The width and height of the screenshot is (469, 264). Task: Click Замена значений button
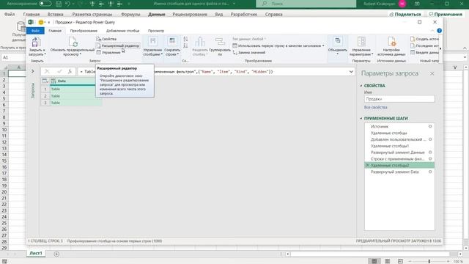click(x=249, y=52)
